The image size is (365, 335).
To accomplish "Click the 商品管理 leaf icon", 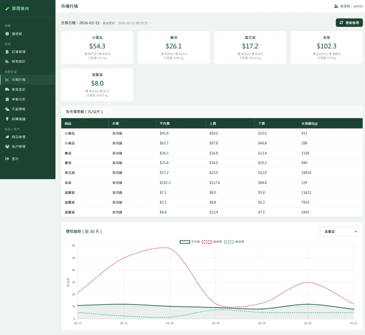I will 7,137.
